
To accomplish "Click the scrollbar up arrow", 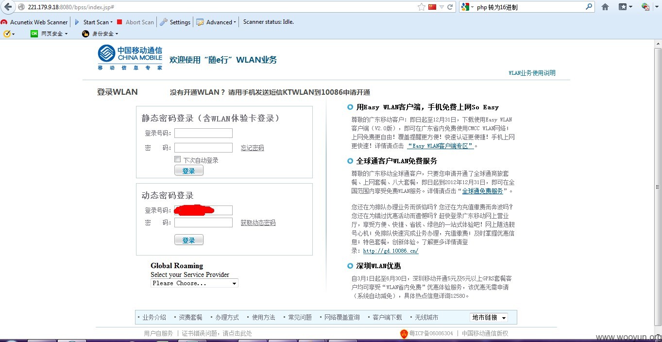I will click(658, 43).
